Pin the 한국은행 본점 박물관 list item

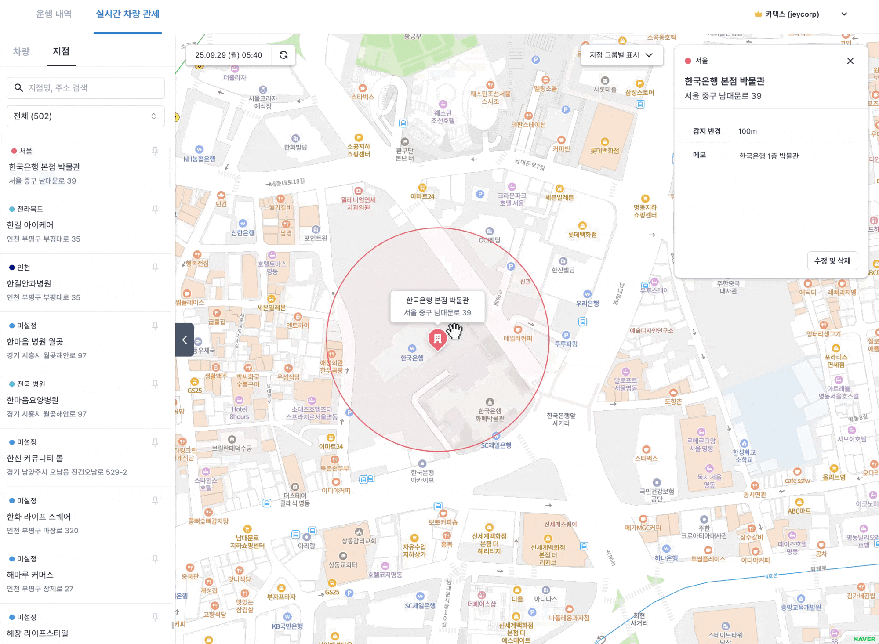(x=155, y=151)
